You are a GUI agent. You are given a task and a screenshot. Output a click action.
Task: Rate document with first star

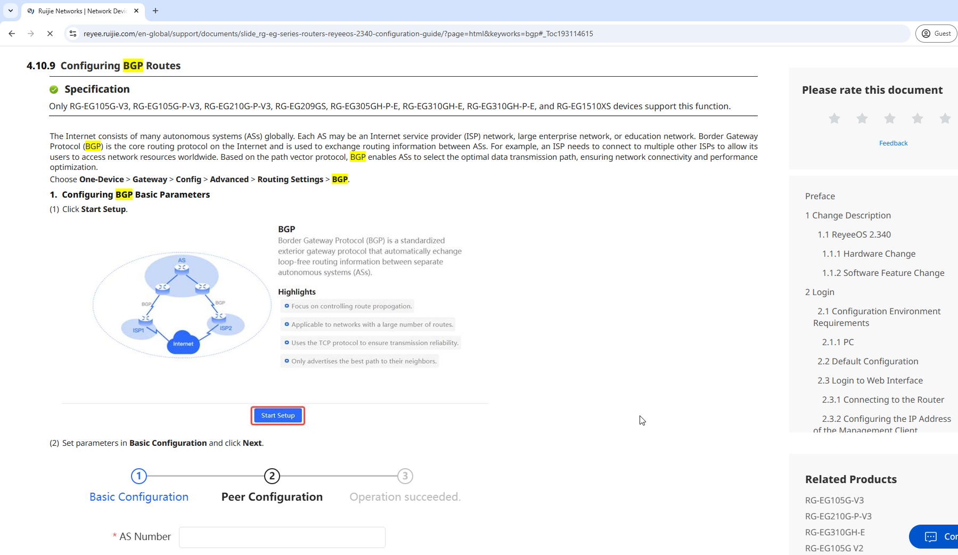click(x=834, y=118)
